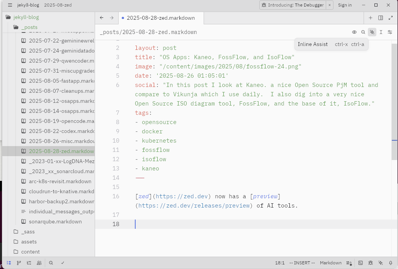
Task: Show diagnostics via the checkmark icon
Action: [63, 263]
